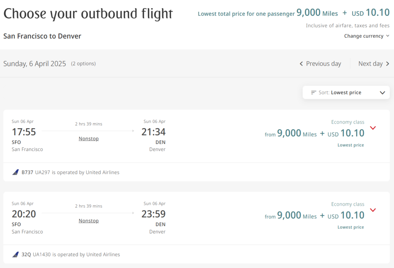394x268 pixels.
Task: Click the Nonstop link on the 20:20 flight
Action: pyautogui.click(x=88, y=220)
